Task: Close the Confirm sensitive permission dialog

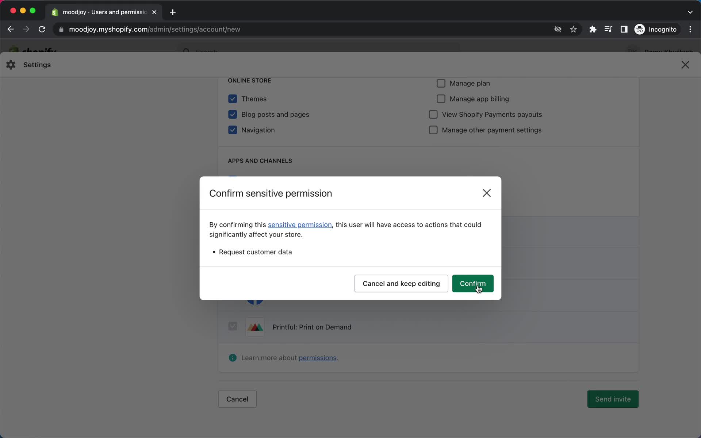Action: (x=486, y=193)
